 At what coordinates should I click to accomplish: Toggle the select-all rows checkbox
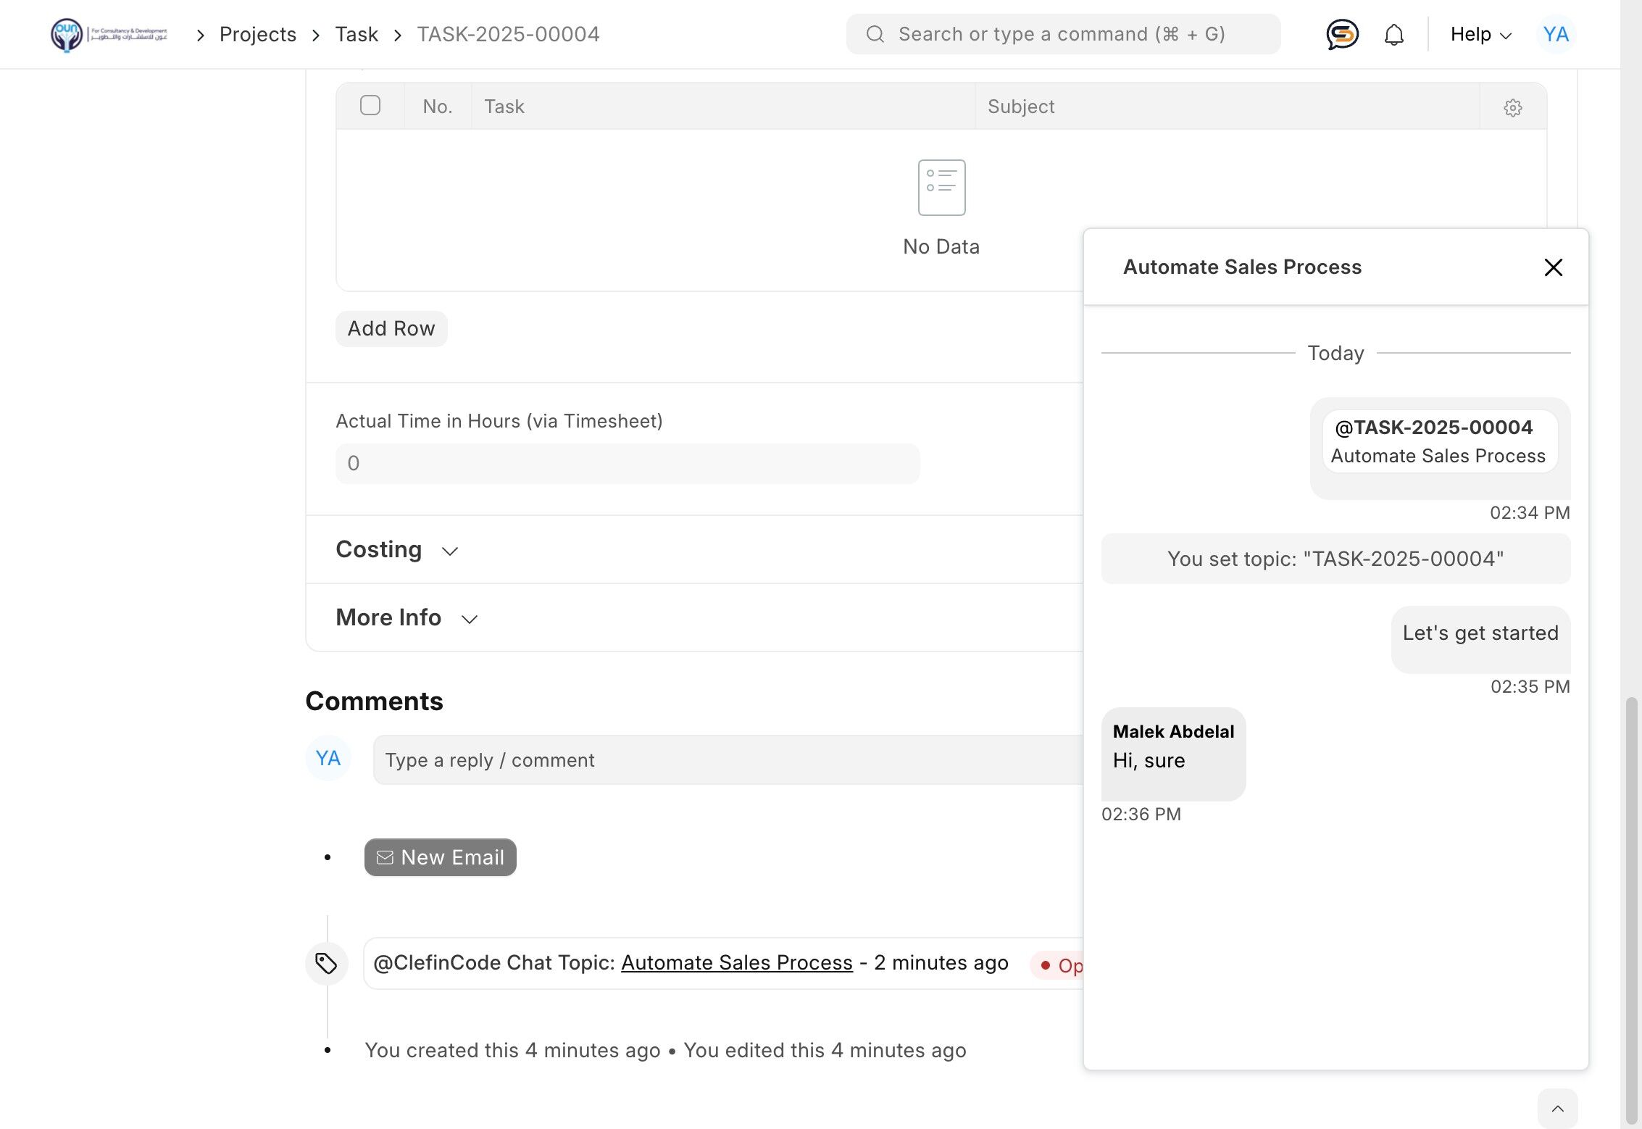370,106
